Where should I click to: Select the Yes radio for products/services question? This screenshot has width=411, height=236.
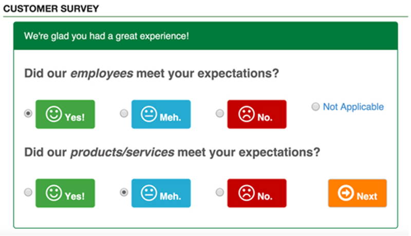pos(28,192)
